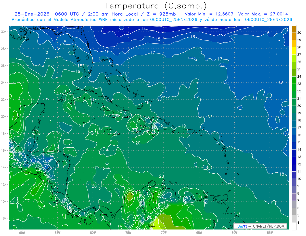Screen dimensions: 306x236
Task: Click "Valor Max. = 27.0014" text
Action: (x=263, y=14)
